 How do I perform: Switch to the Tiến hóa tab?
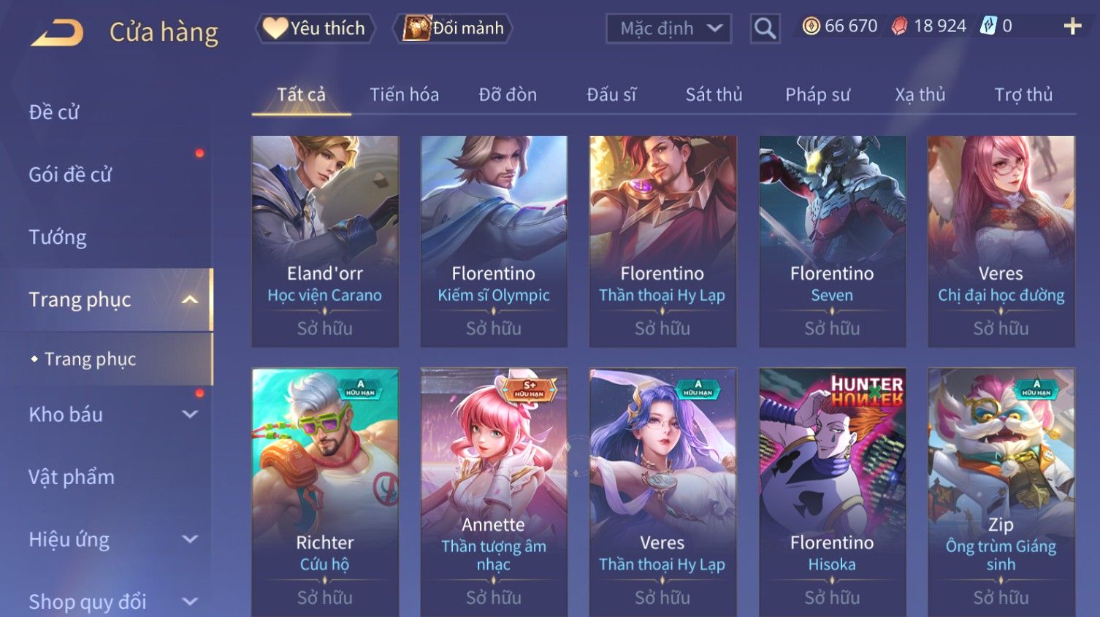(404, 95)
